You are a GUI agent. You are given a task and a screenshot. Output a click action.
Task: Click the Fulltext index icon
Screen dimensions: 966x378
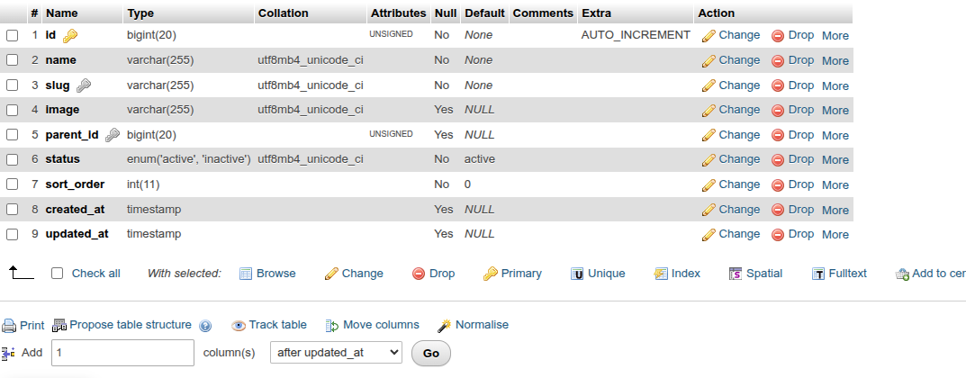pyautogui.click(x=817, y=274)
